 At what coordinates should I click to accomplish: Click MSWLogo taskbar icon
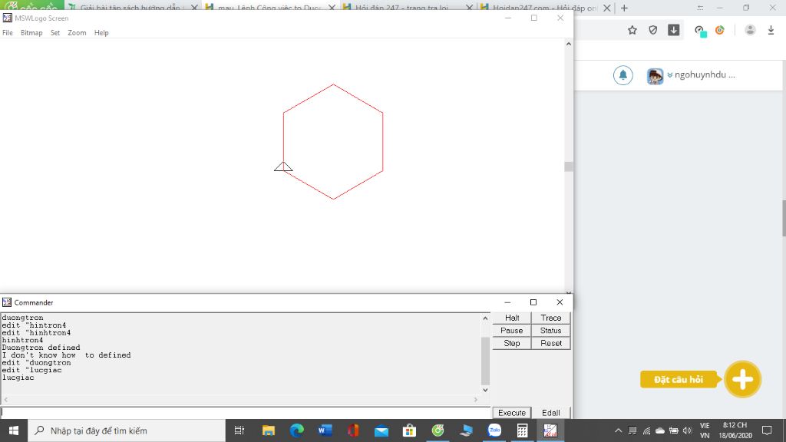tap(550, 430)
